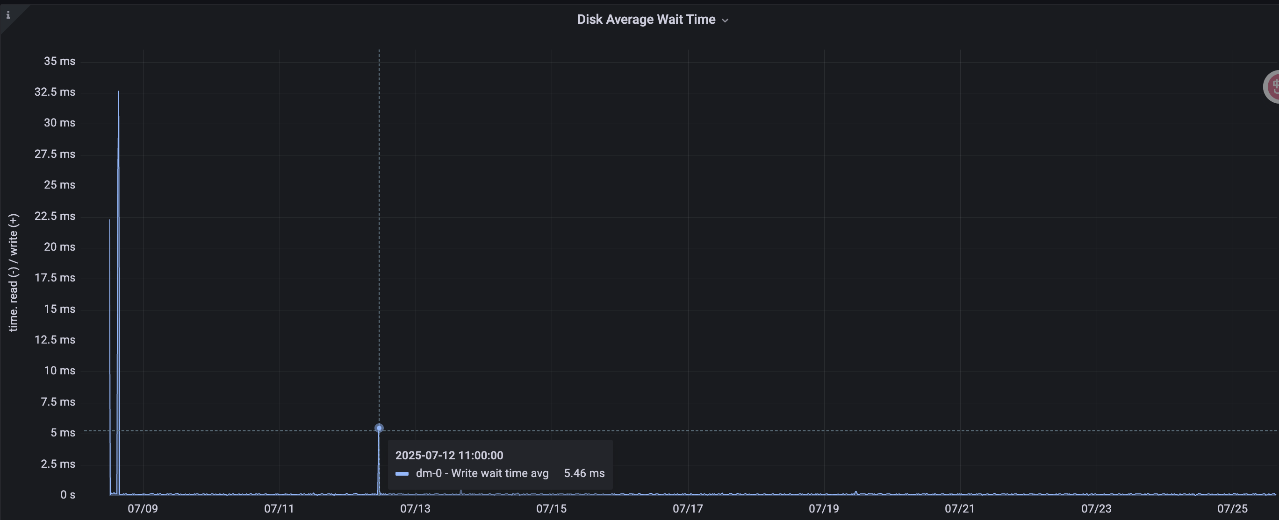
Task: Click the Disk Average Wait Time title text
Action: click(x=646, y=19)
